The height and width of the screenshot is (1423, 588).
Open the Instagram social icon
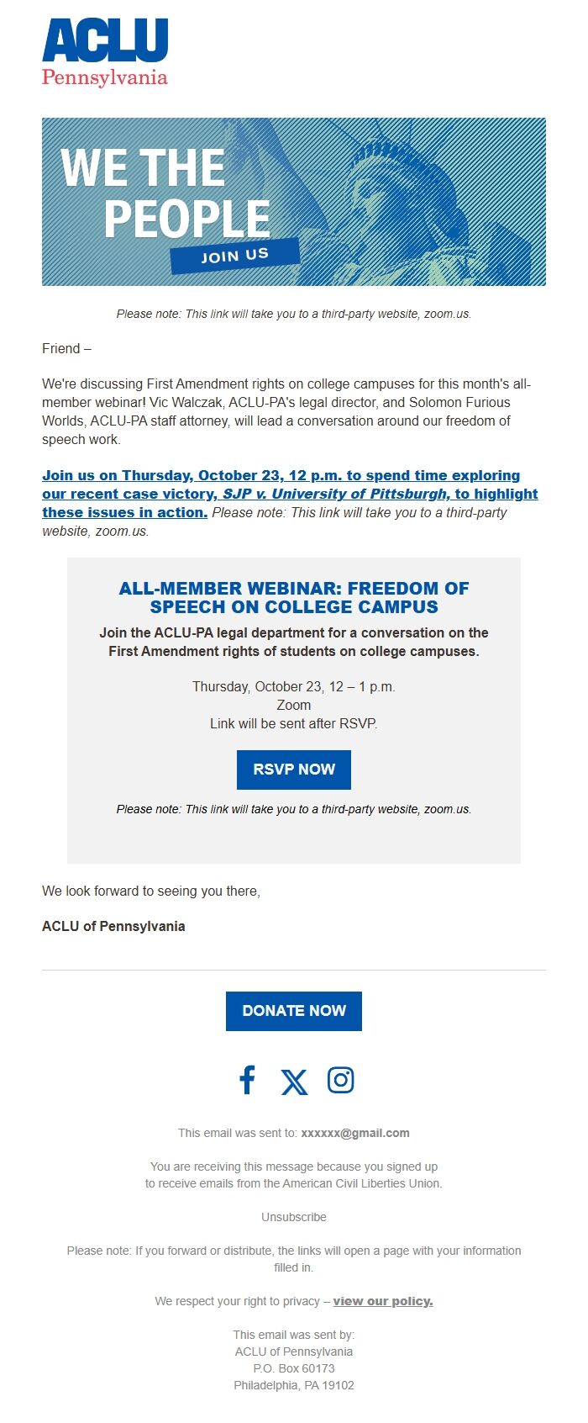pyautogui.click(x=340, y=1080)
